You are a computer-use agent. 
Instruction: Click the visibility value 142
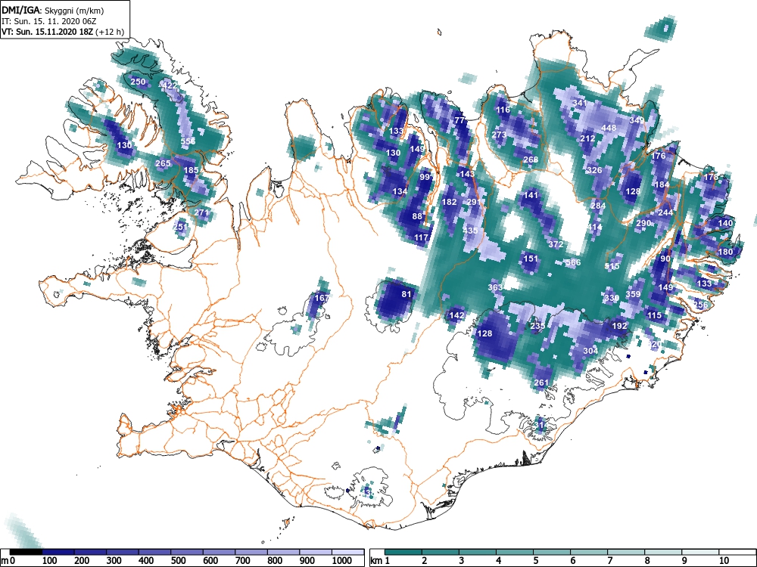(x=456, y=314)
